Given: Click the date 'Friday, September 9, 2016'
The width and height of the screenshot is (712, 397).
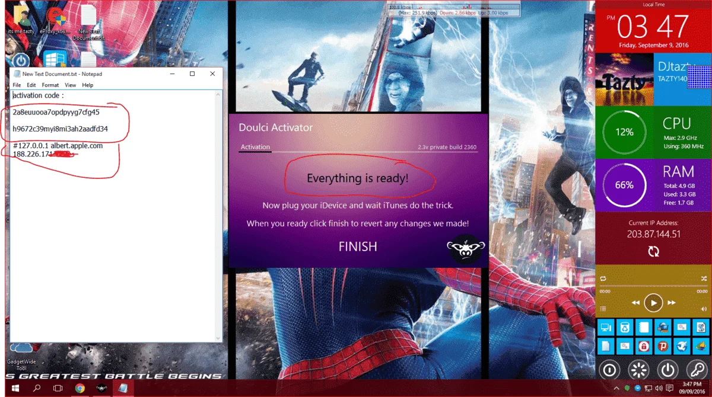Looking at the screenshot, I should [x=653, y=44].
